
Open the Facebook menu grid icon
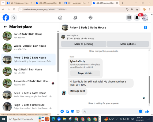point(129,18)
